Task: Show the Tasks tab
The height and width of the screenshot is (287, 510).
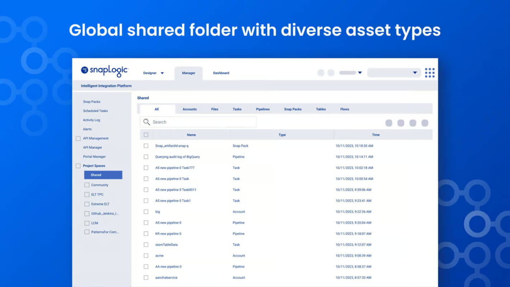Action: click(x=237, y=109)
